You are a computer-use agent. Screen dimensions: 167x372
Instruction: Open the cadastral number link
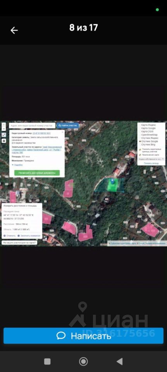point(41,133)
